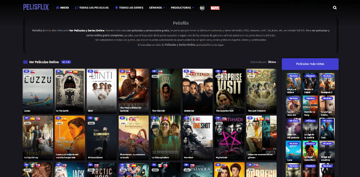
Task: Click the Marvel logo in navigation
Action: [215, 8]
